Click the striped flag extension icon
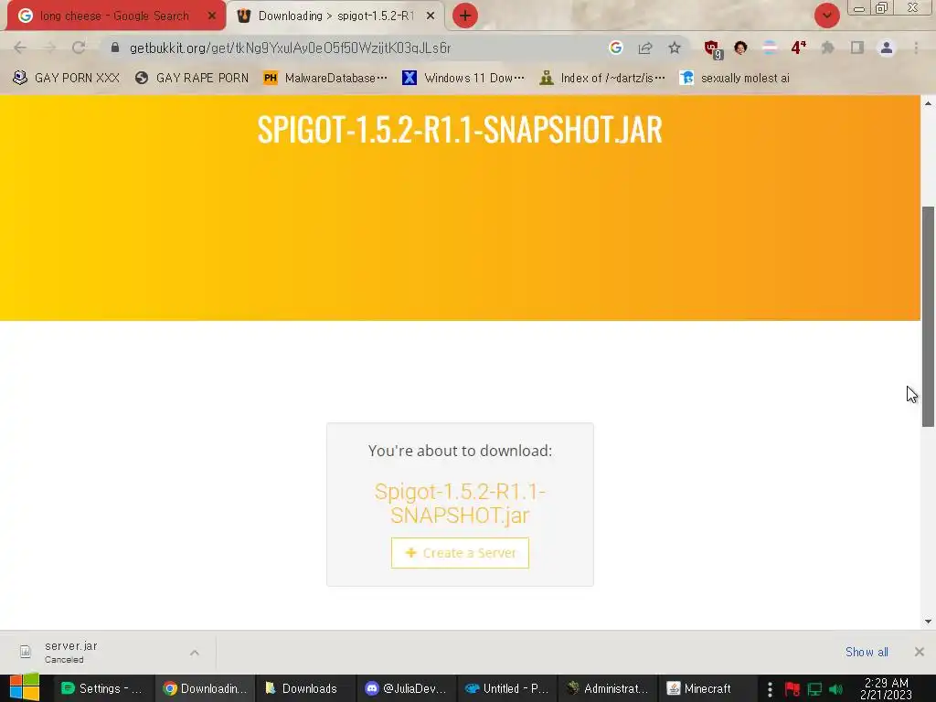936x702 pixels. pos(770,48)
